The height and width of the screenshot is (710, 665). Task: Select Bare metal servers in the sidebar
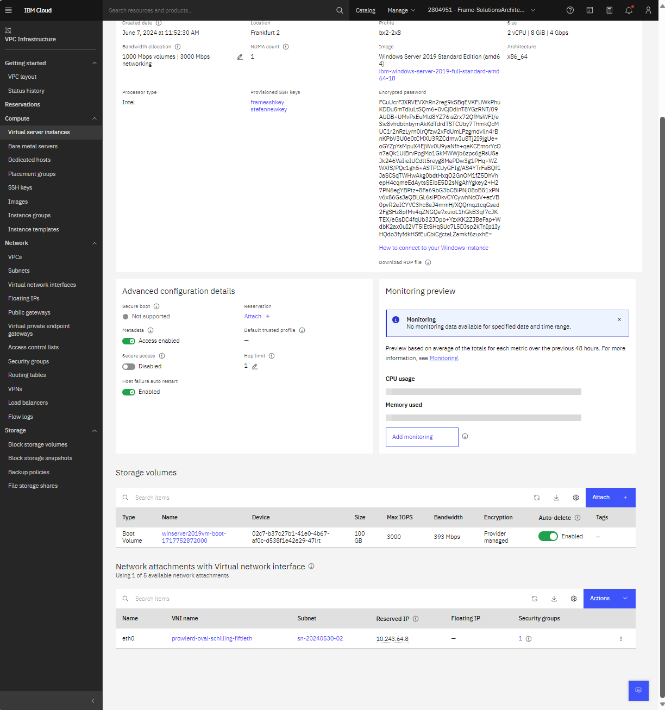click(33, 146)
